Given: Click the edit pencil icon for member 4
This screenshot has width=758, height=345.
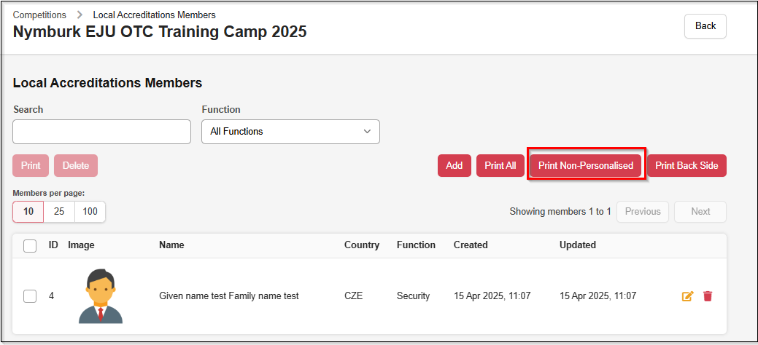Looking at the screenshot, I should click(x=687, y=296).
